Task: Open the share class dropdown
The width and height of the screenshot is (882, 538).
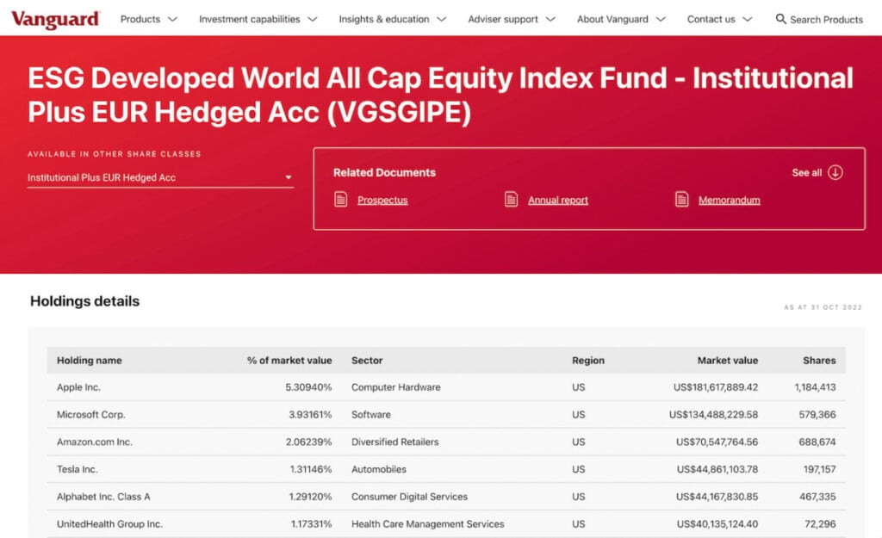Action: (160, 177)
